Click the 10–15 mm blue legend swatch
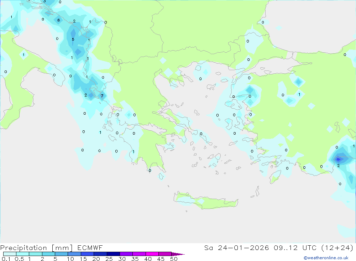The image size is (356, 261). tap(74, 254)
